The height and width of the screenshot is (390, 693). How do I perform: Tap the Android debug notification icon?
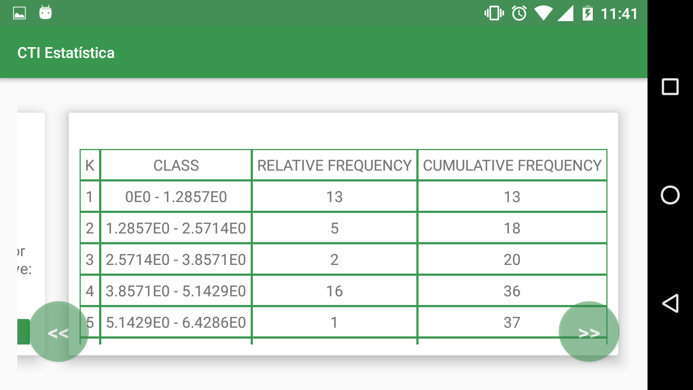tap(45, 13)
